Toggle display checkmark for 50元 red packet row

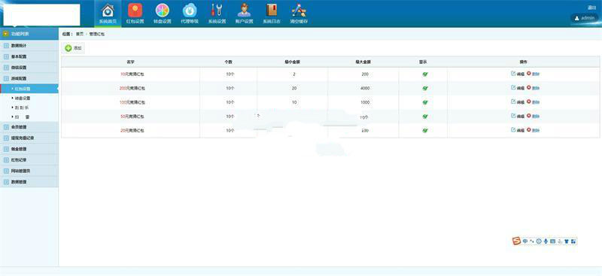425,117
